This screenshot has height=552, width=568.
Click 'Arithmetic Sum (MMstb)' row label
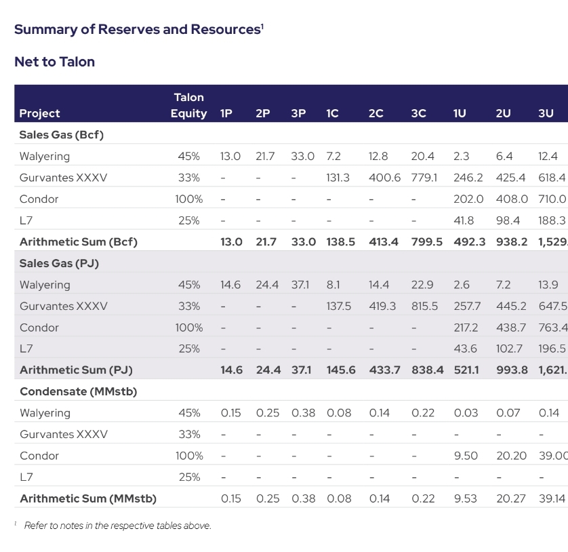pos(88,498)
